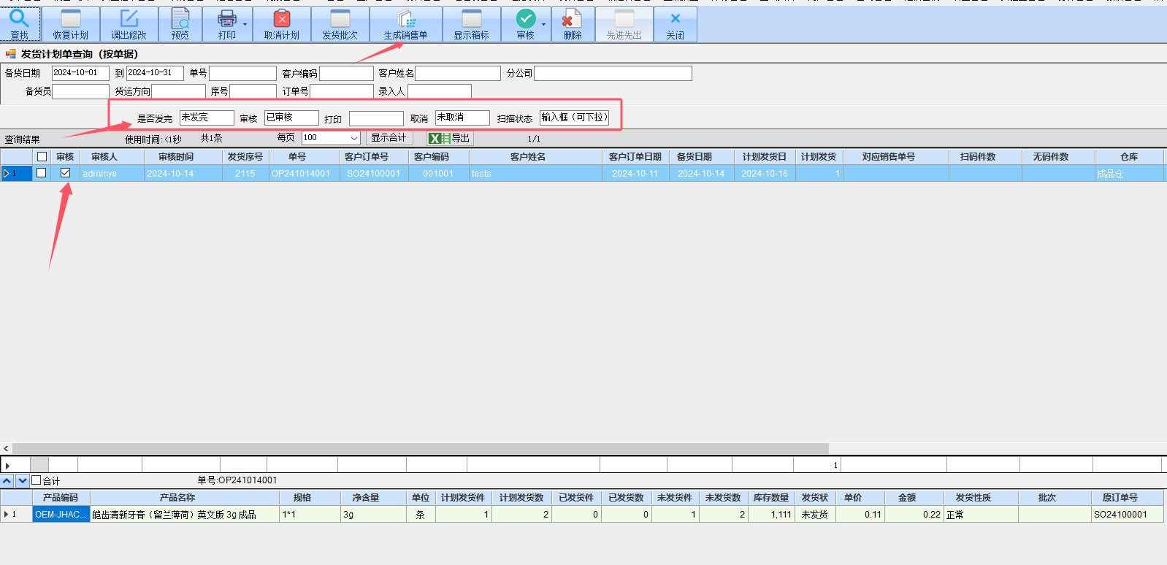This screenshot has height=565, width=1167.
Task: Expand the 打印 print dropdown arrow
Action: 245,25
